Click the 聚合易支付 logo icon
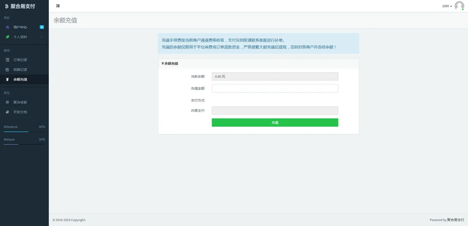The height and width of the screenshot is (226, 468). tap(7, 6)
